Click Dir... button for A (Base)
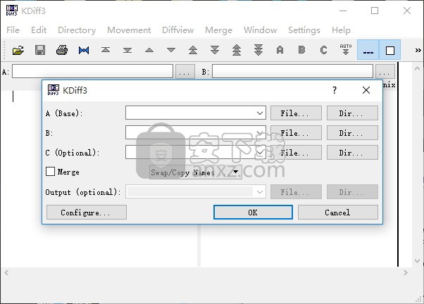The width and height of the screenshot is (424, 304). pos(352,113)
